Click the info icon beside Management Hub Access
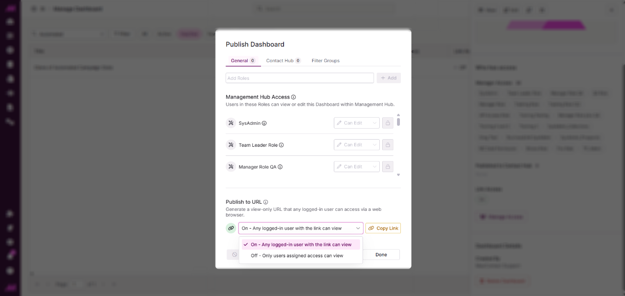Image resolution: width=625 pixels, height=296 pixels. (x=294, y=97)
